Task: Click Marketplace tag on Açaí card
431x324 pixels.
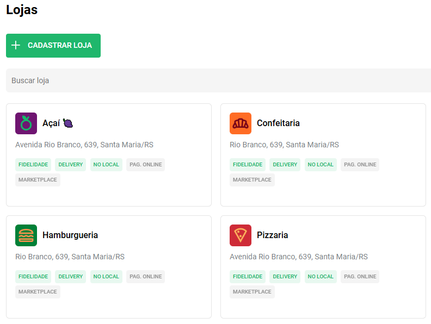Action: (38, 180)
